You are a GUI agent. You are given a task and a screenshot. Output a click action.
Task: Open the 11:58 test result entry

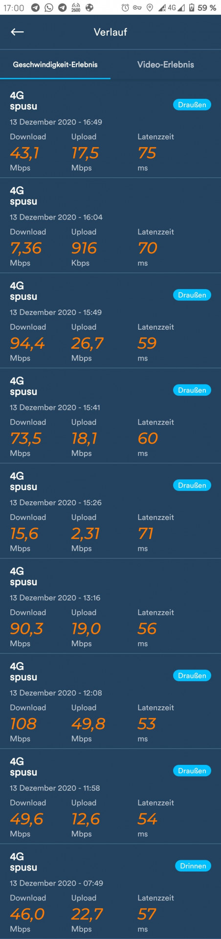click(110, 796)
